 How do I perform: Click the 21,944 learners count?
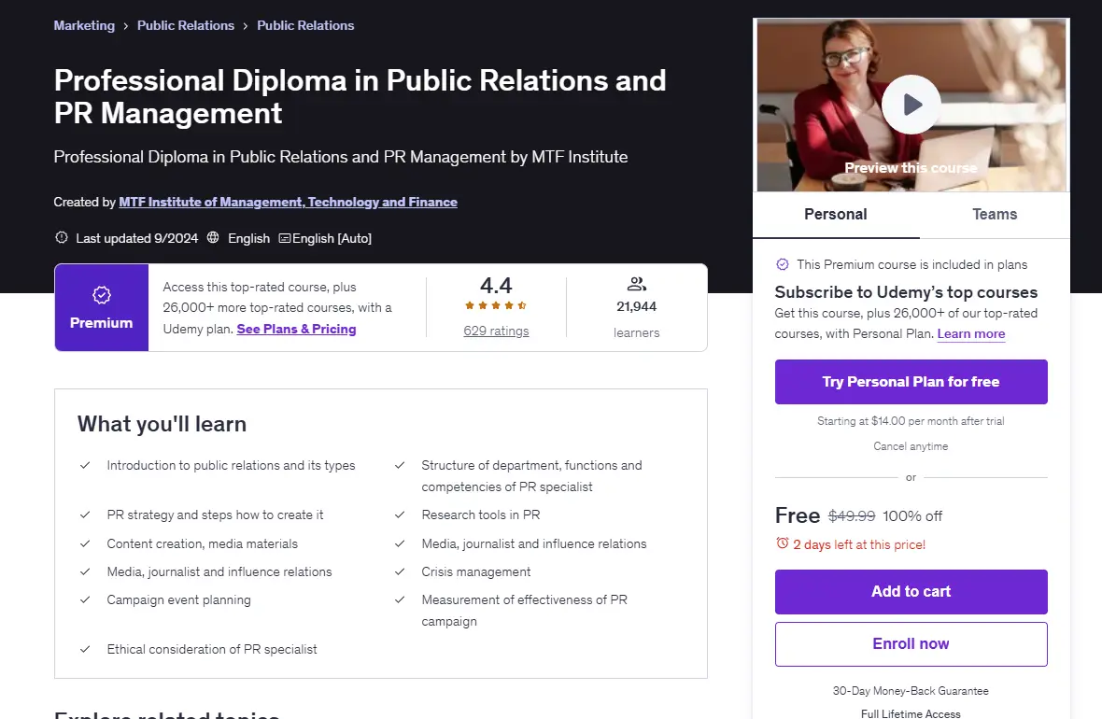pyautogui.click(x=637, y=306)
